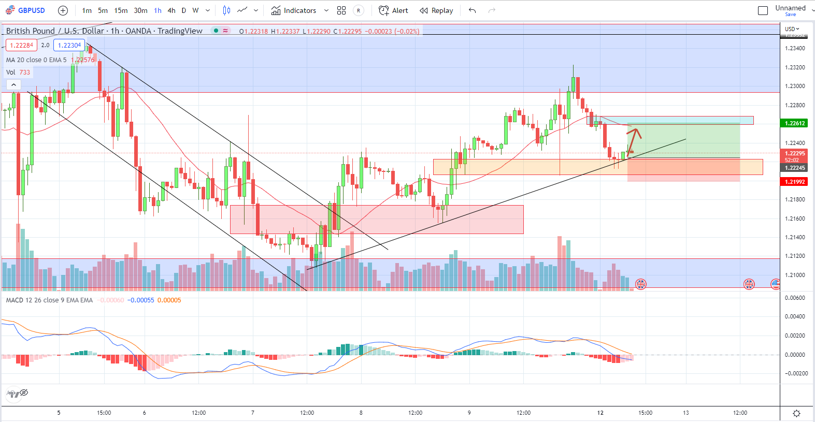The image size is (815, 422).
Task: Switch to the 5m timeframe
Action: (x=103, y=10)
